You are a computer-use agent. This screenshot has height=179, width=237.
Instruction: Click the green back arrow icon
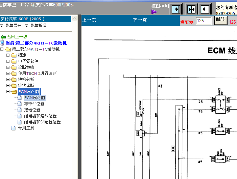coord(3,37)
